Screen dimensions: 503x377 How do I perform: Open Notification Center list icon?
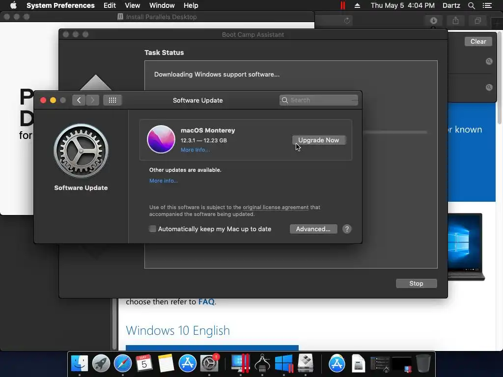[x=487, y=5]
